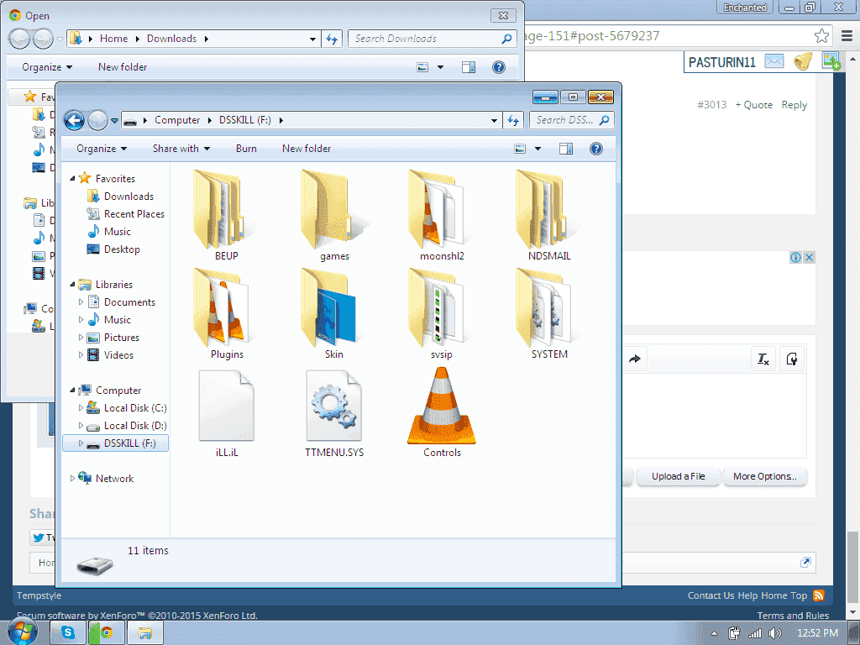Open help in the Open dialog
Viewport: 860px width, 645px height.
click(499, 67)
